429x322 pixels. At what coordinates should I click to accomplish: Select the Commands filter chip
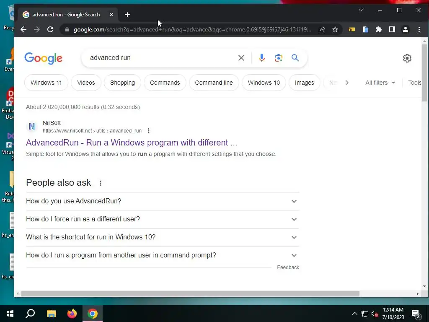coord(165,83)
